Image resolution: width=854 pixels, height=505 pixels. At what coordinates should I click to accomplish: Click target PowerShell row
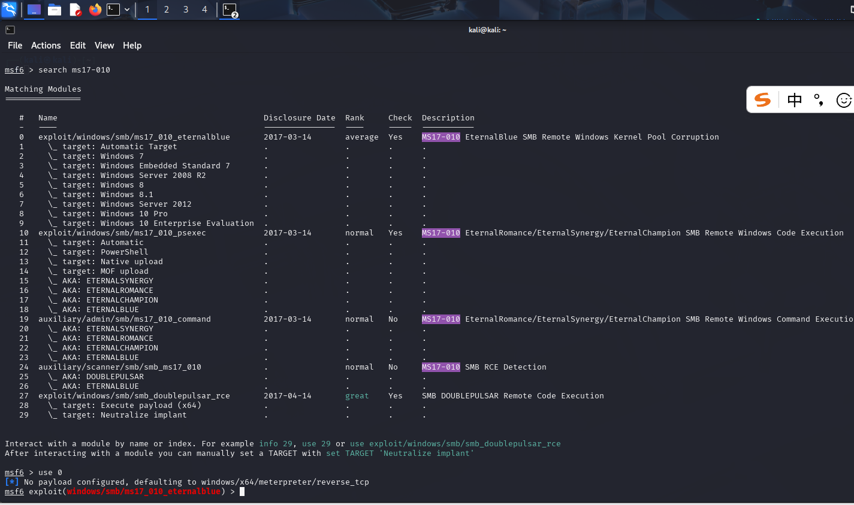pyautogui.click(x=98, y=252)
